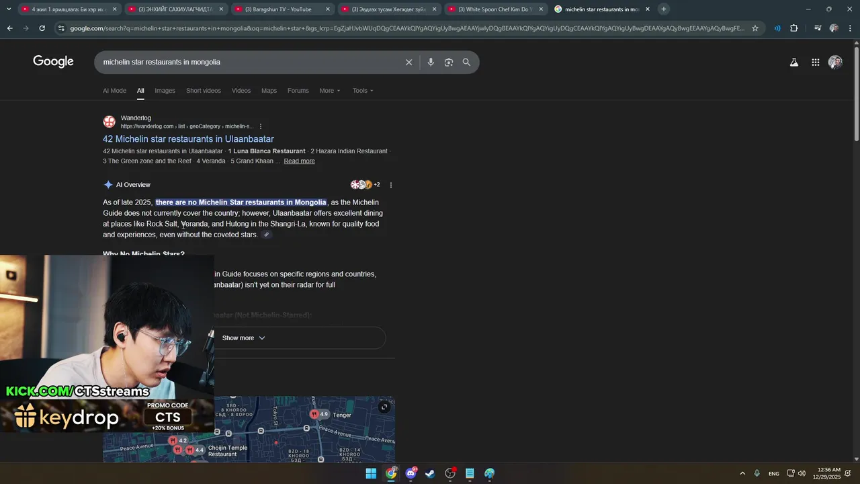Open the Tools dropdown
This screenshot has height=484, width=860.
point(363,91)
